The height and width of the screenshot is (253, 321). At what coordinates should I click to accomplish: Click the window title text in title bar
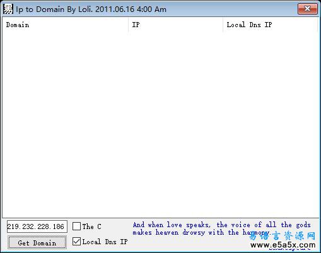pos(91,9)
